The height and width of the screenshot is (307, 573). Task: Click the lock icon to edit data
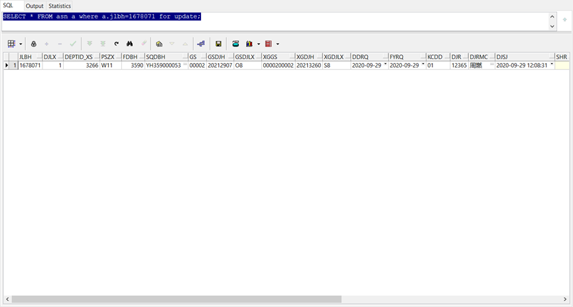pos(34,44)
